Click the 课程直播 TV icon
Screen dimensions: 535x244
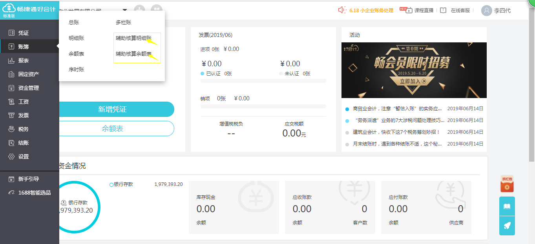click(409, 10)
